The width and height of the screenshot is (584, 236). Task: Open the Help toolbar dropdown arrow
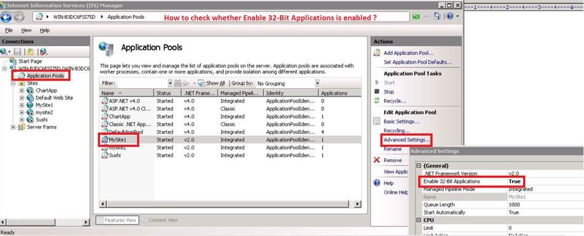coord(457,17)
